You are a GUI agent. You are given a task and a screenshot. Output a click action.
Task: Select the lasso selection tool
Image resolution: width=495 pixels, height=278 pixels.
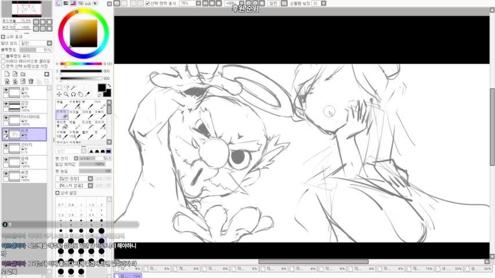coord(66,87)
